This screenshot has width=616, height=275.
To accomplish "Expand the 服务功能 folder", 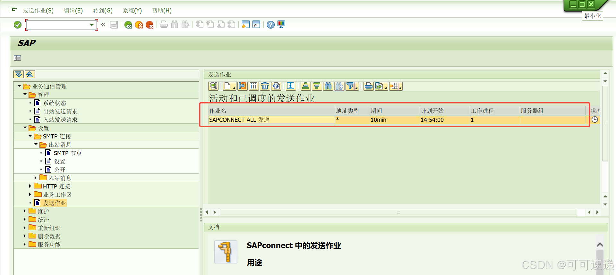I will click(24, 244).
